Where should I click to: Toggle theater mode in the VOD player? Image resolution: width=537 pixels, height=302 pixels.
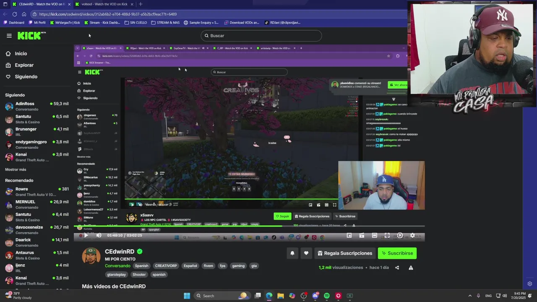(374, 235)
